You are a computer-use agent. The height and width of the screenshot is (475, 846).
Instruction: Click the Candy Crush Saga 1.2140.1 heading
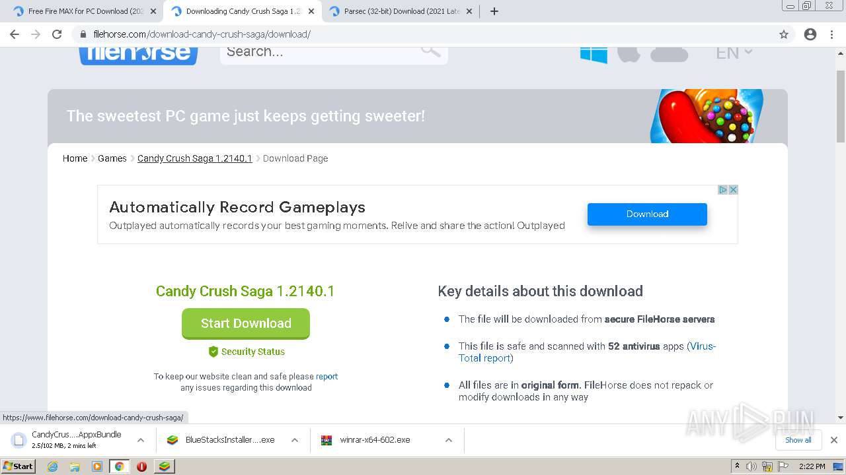(245, 291)
